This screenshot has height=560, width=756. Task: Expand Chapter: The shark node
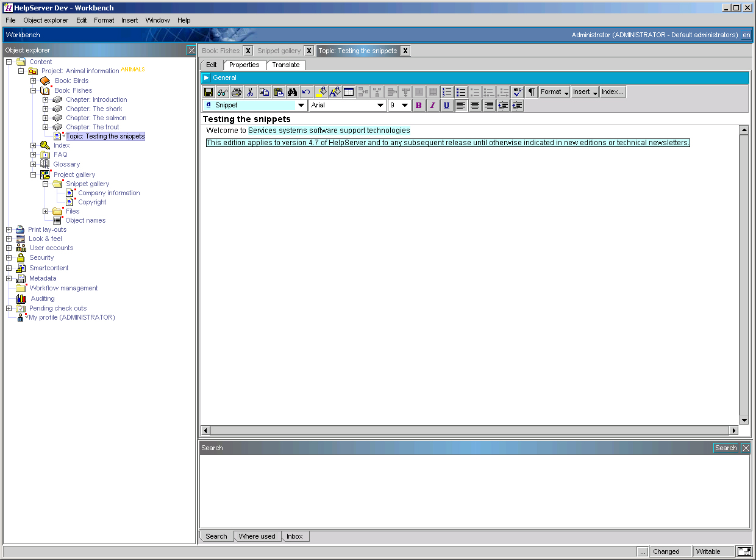pos(45,109)
